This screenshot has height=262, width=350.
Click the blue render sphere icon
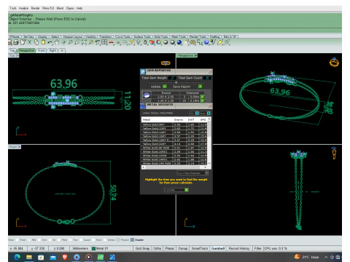click(x=179, y=42)
